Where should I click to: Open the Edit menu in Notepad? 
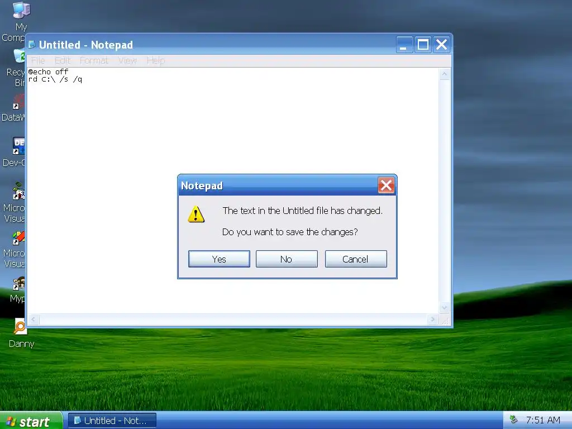tap(63, 60)
